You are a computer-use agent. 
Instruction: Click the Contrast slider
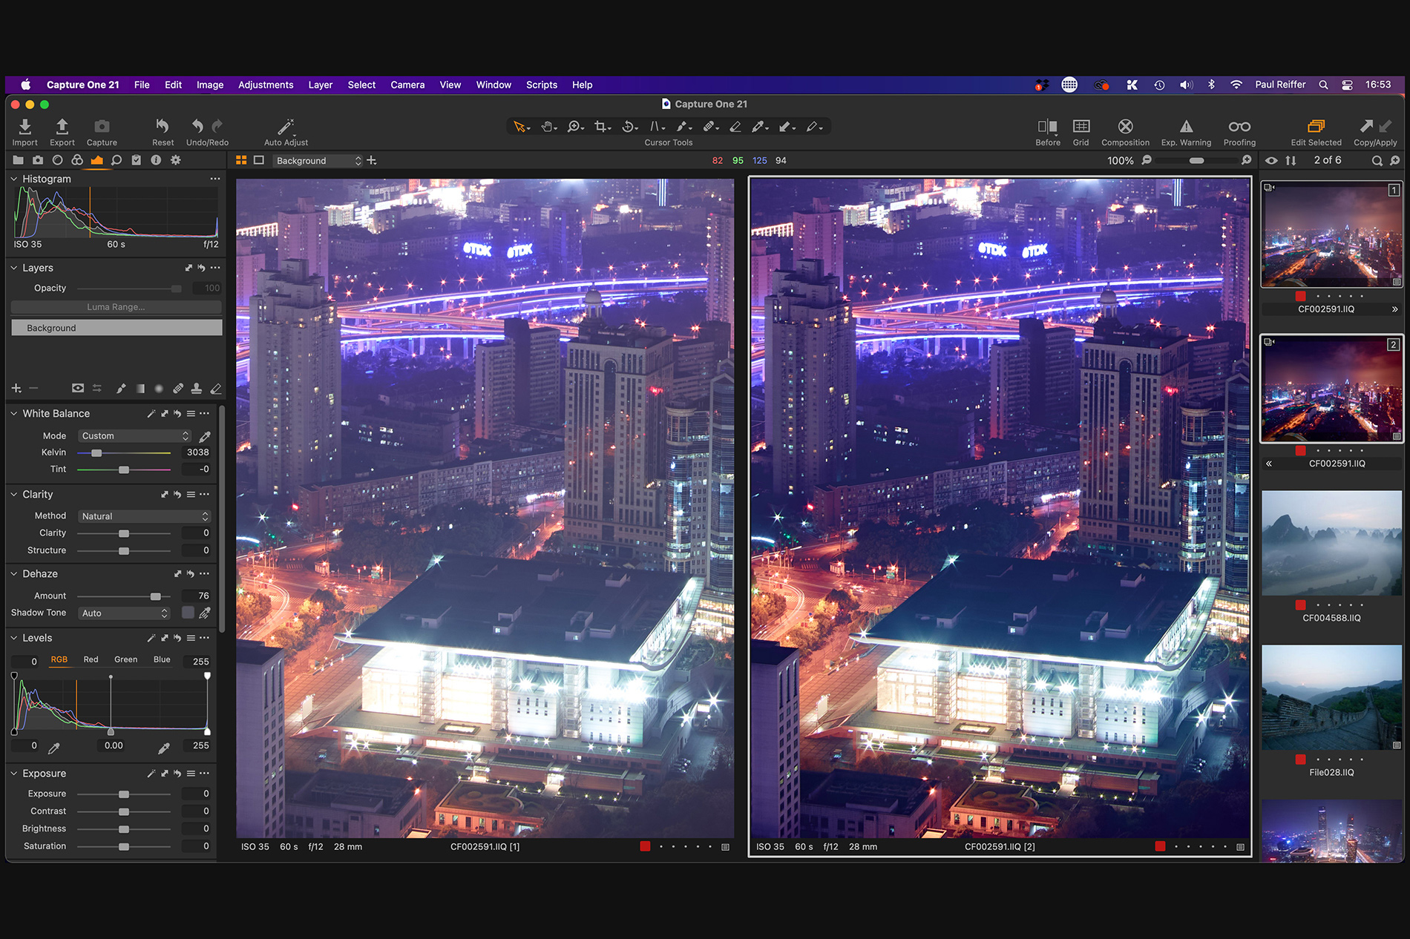click(x=124, y=811)
